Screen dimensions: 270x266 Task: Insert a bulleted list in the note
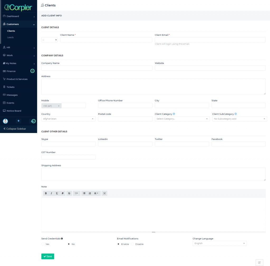(84, 193)
